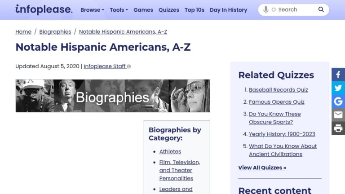Open Do You Know These Obscure Sports quiz
Screen dimensions: 345x194
click(275, 118)
